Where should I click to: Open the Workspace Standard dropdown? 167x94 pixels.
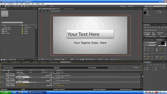(x=135, y=6)
